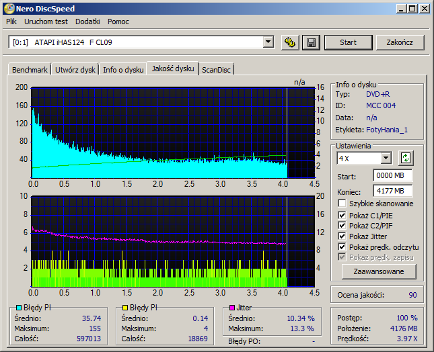Screen dimensions: 434x352
Task: Uncheck Pokaż C2/PIF checkbox
Action: (342, 226)
